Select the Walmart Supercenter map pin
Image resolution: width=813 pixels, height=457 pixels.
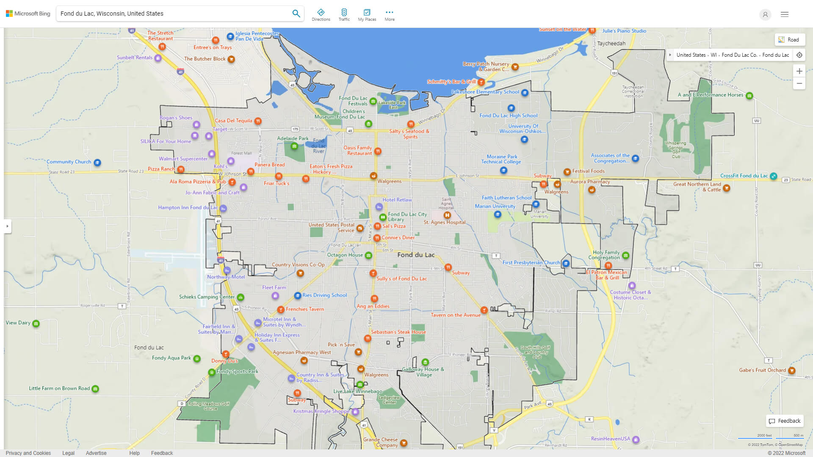pyautogui.click(x=211, y=154)
